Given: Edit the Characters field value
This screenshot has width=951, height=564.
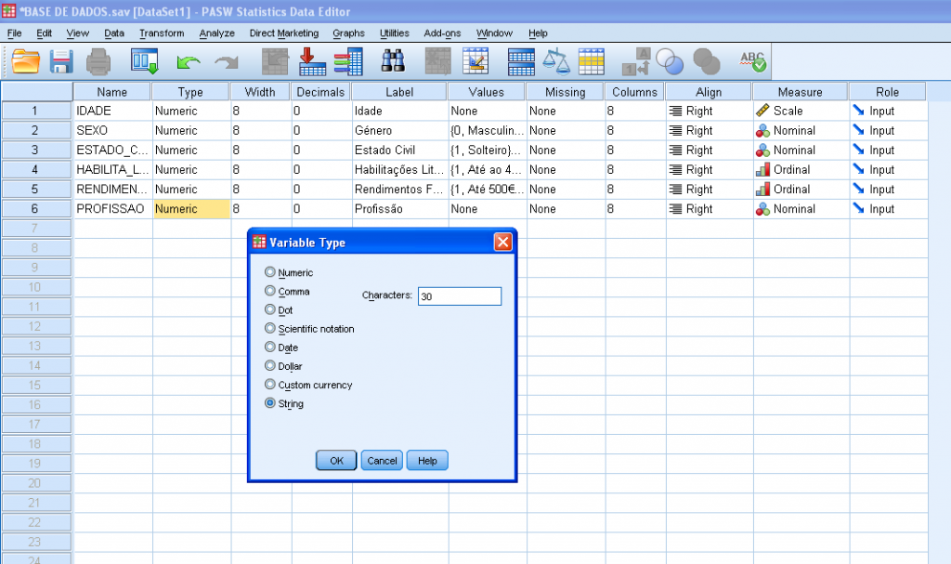Looking at the screenshot, I should tap(459, 295).
